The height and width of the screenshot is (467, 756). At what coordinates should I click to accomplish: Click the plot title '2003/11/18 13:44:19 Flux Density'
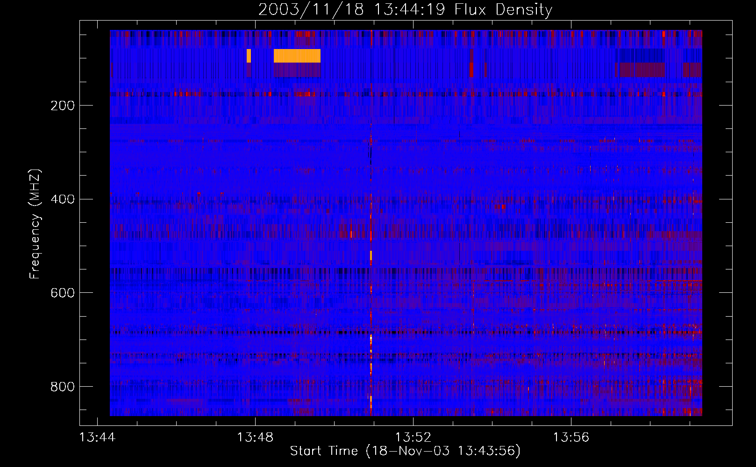tap(405, 10)
